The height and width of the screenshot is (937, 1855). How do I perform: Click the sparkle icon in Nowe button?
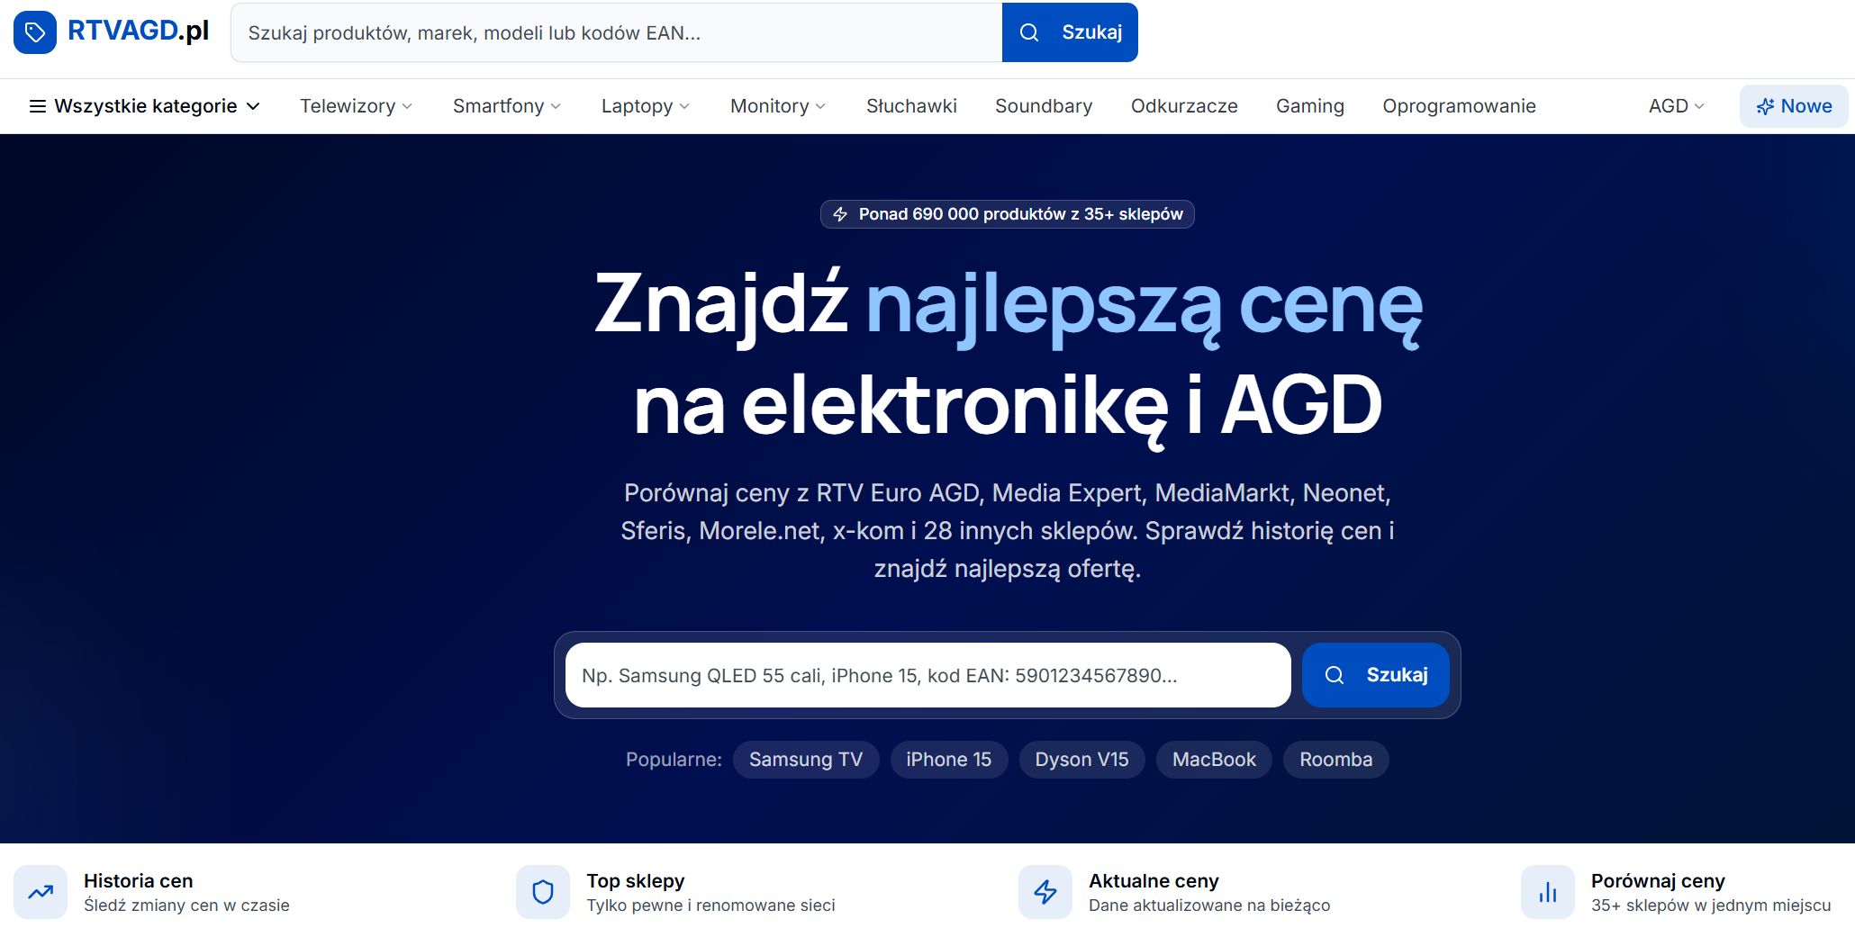pos(1765,106)
